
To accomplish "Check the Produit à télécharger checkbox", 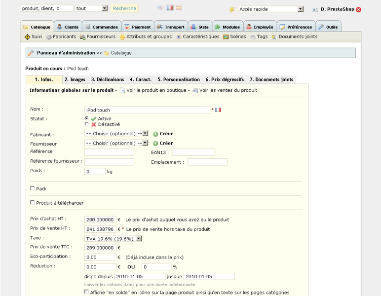I will (x=32, y=202).
